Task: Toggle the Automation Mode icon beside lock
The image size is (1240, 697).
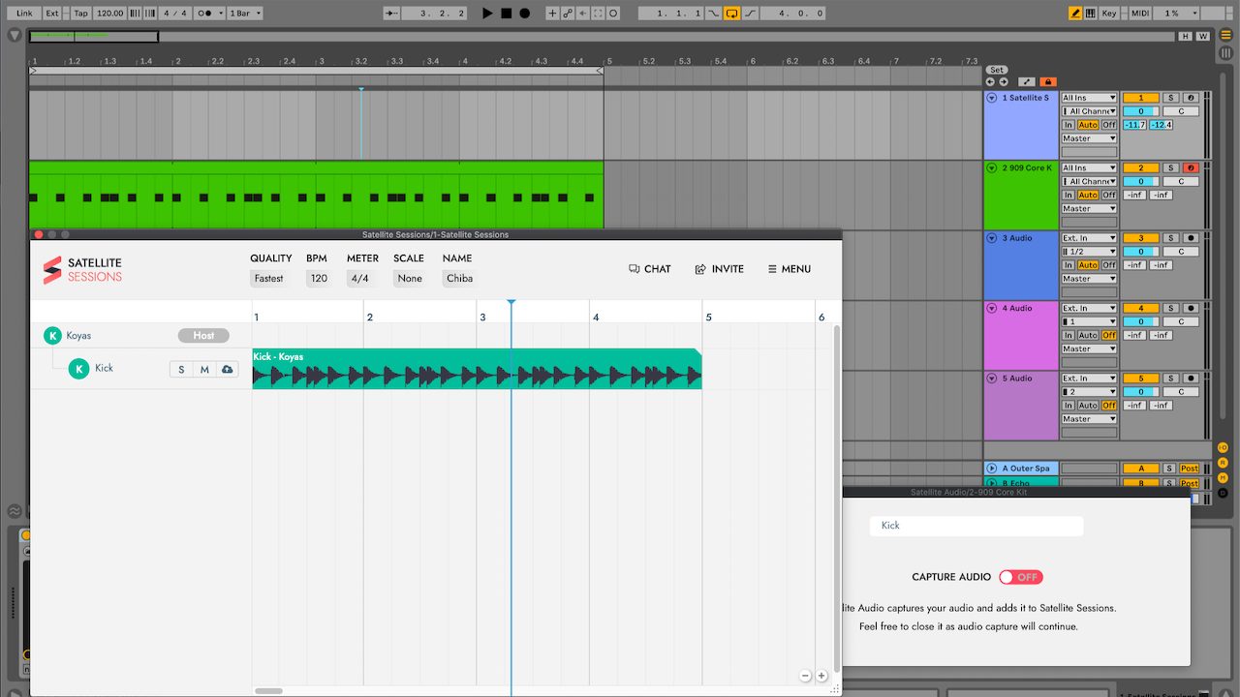Action: point(1027,81)
